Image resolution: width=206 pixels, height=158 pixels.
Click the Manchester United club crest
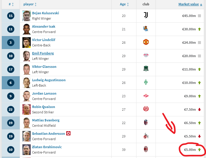tap(146, 42)
